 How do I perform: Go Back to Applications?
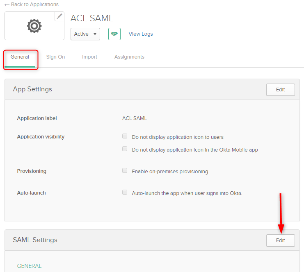click(32, 4)
